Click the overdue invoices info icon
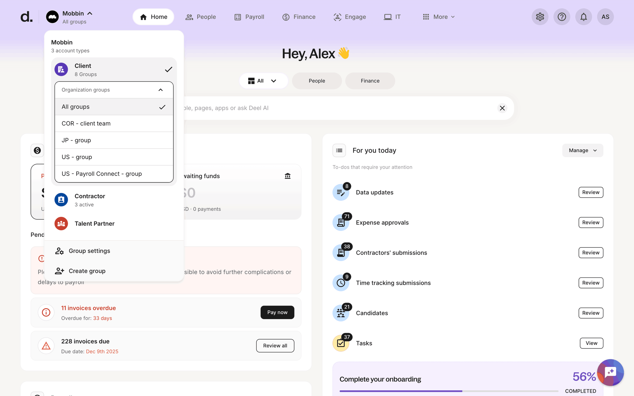The height and width of the screenshot is (396, 634). (x=46, y=313)
